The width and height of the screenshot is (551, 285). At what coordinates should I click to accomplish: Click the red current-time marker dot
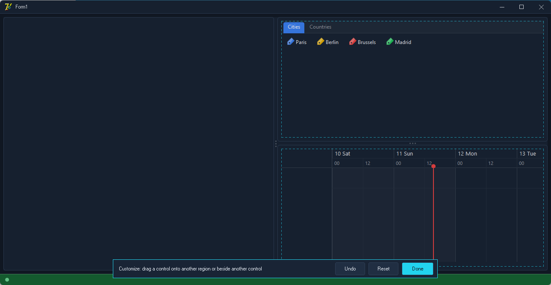pyautogui.click(x=433, y=166)
